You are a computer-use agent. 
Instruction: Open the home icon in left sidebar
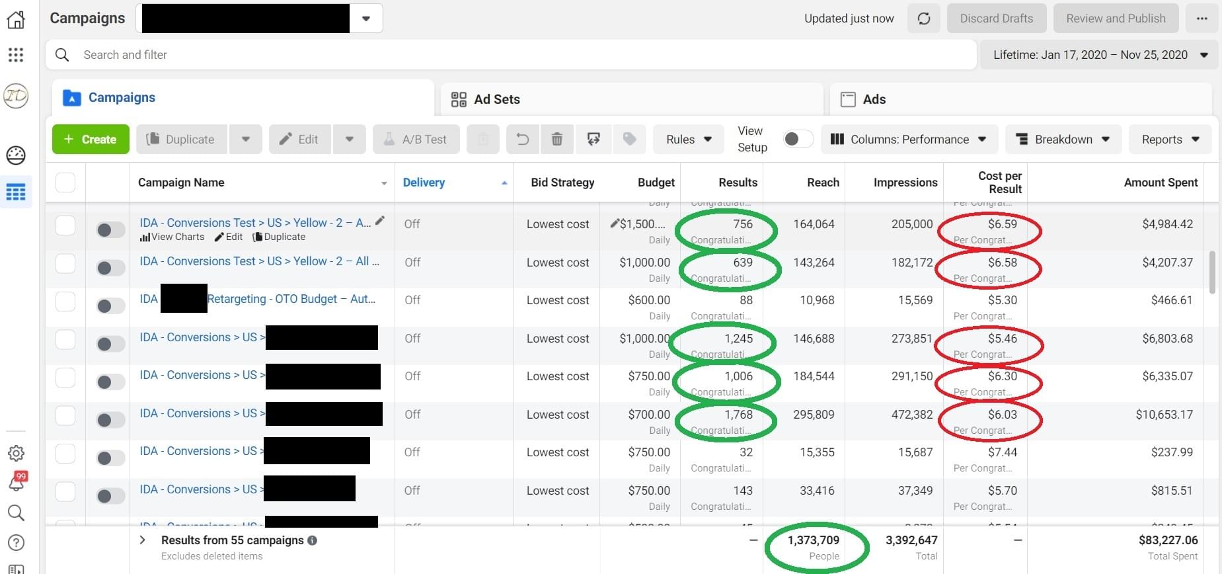(x=16, y=20)
